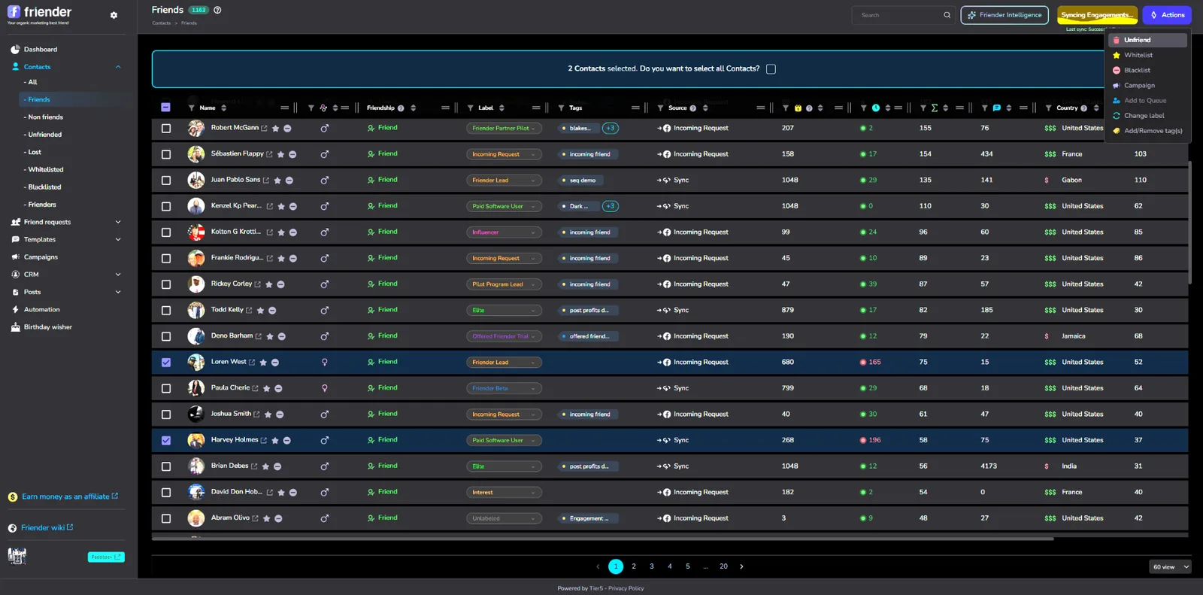Filter the Tags column with funnel icon
The image size is (1203, 595).
(x=561, y=108)
